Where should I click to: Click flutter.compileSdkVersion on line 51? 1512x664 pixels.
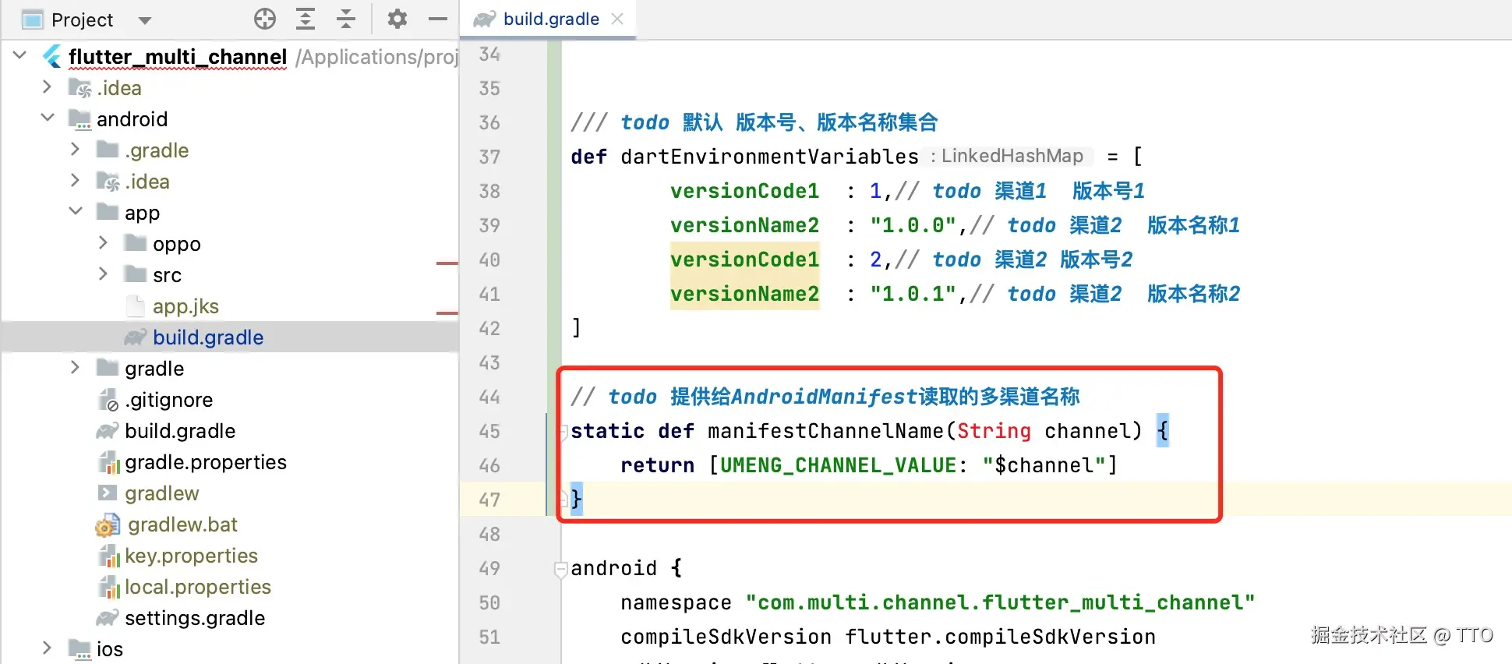[x=1000, y=637]
